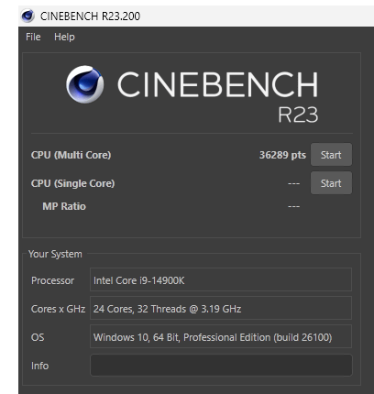374x394 pixels.
Task: Click the large Cinebench logo sphere
Action: [x=85, y=84]
